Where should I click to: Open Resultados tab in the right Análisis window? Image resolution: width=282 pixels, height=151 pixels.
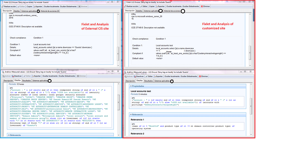(x=148, y=81)
